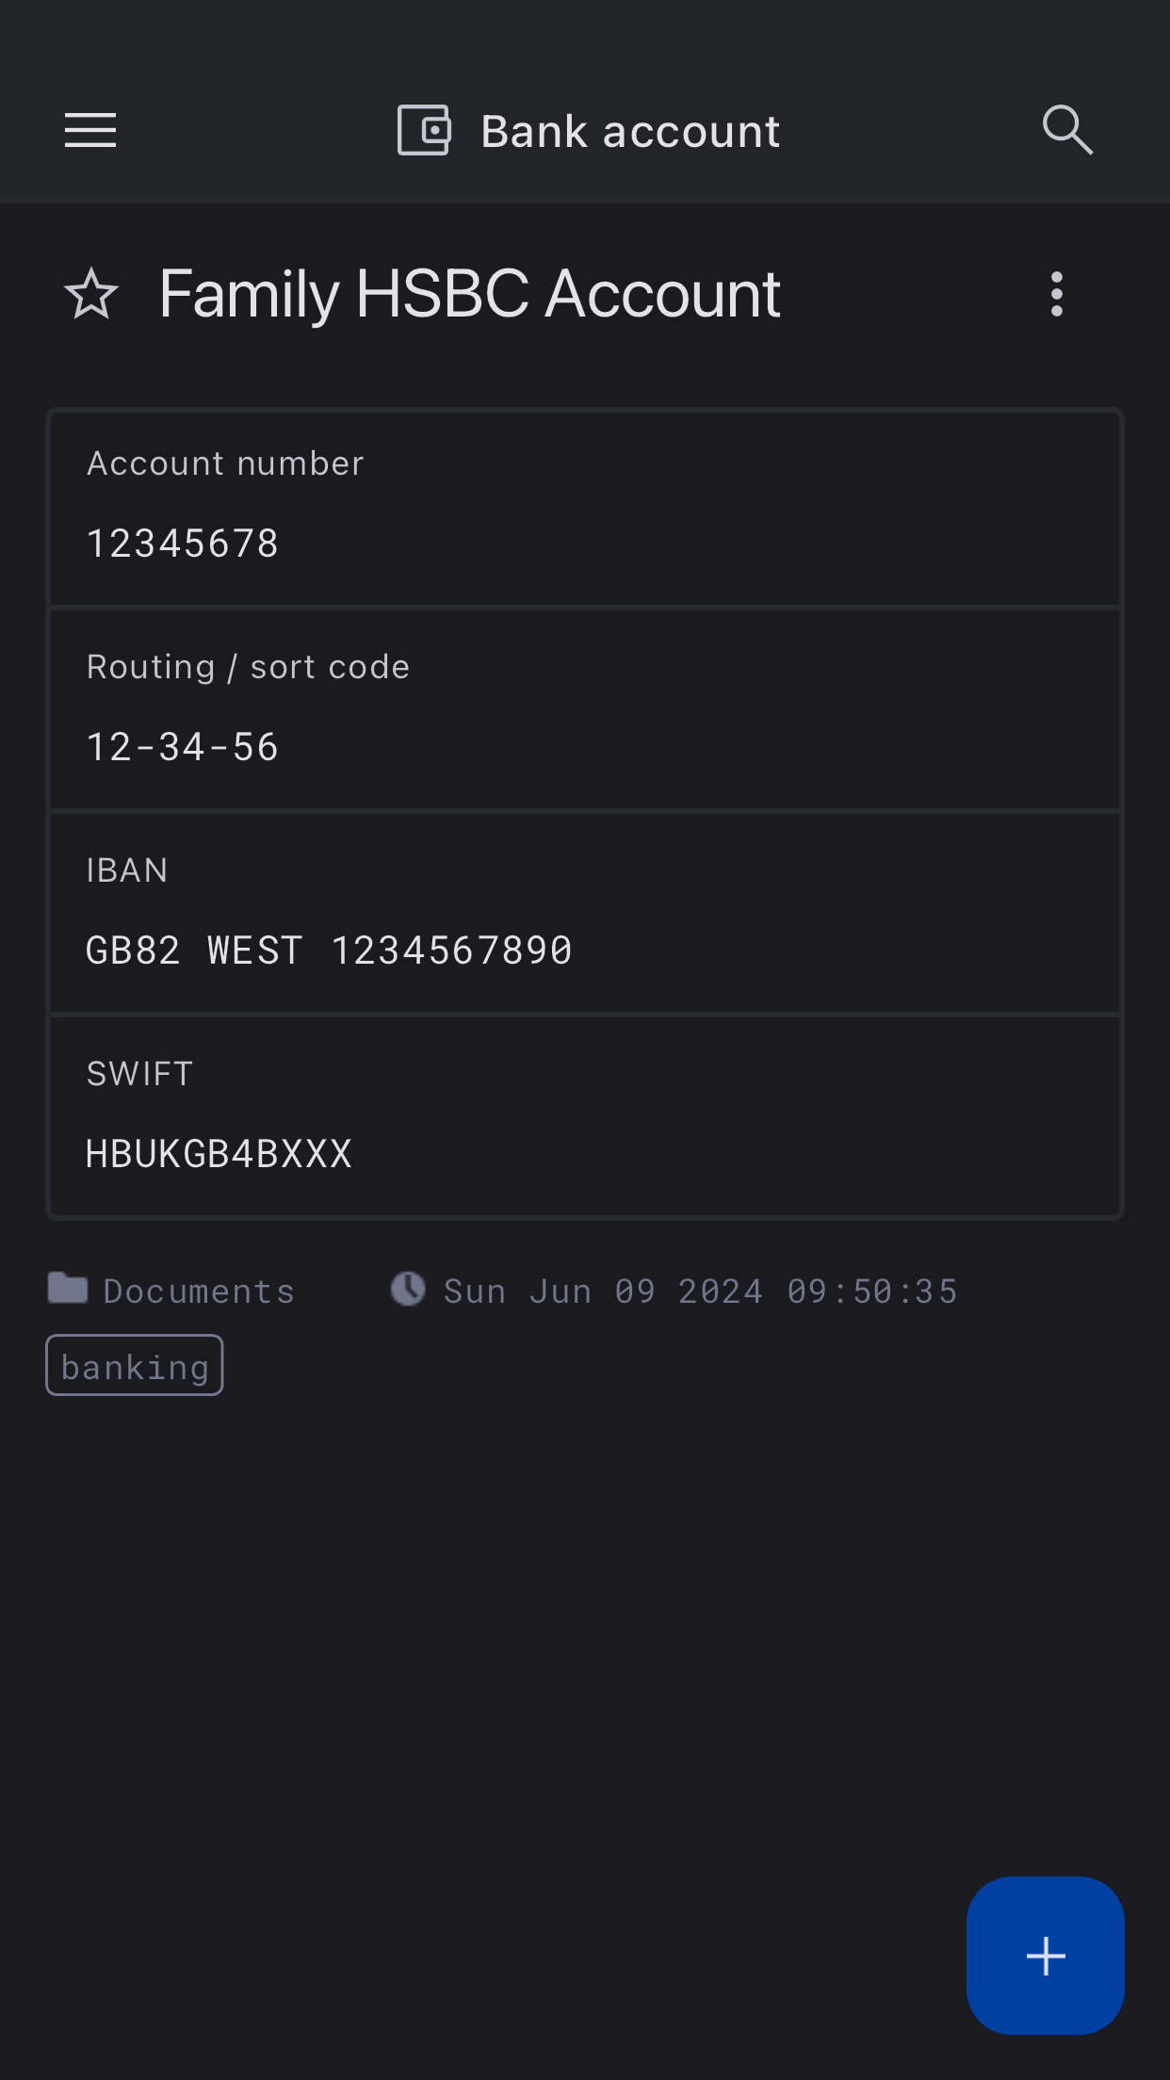Click the search magnifier icon
Screen dimensions: 1170x2080
1067,130
